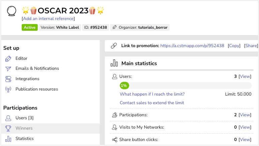The image size is (259, 146).
Task: Copy the promotion link
Action: coord(234,46)
